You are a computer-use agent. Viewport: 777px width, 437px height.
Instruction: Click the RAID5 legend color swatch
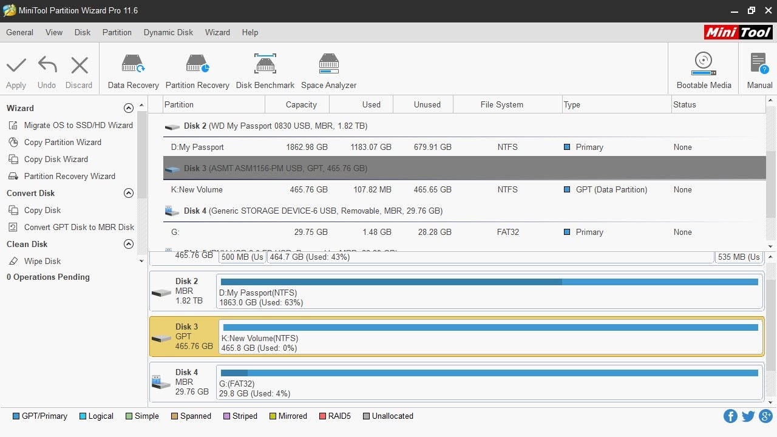322,416
